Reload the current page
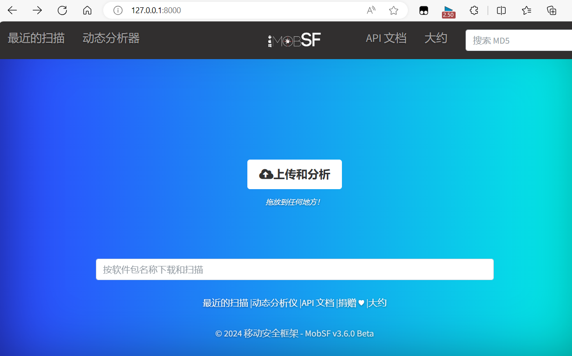This screenshot has width=572, height=356. pos(62,10)
